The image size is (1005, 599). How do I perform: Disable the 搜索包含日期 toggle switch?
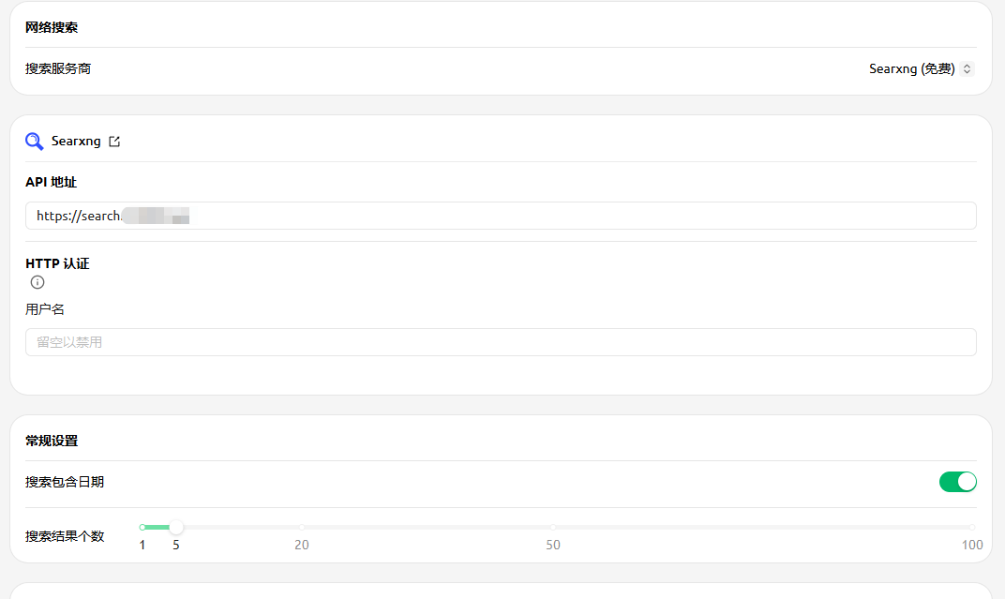[x=957, y=482]
